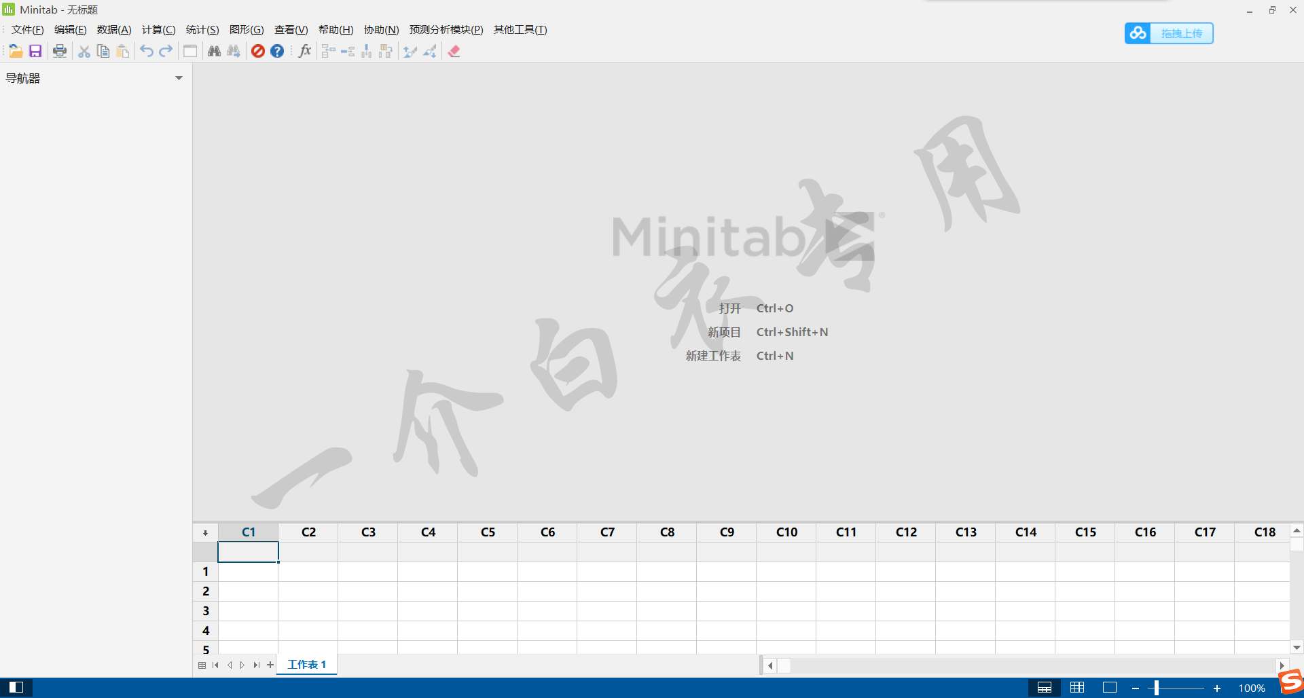The width and height of the screenshot is (1304, 698).
Task: Click the Copy icon in toolbar
Action: click(103, 51)
